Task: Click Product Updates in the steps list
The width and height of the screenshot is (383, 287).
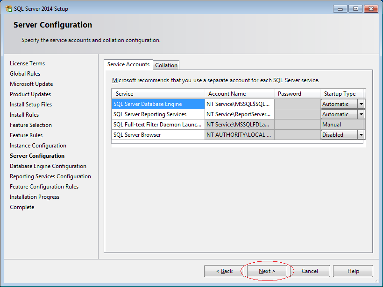Action: click(30, 94)
